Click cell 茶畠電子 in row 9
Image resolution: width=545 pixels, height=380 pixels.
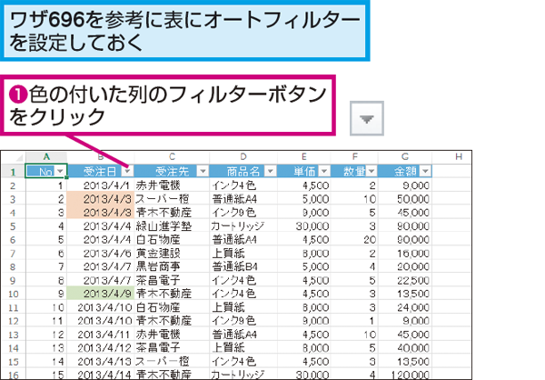[x=172, y=280]
